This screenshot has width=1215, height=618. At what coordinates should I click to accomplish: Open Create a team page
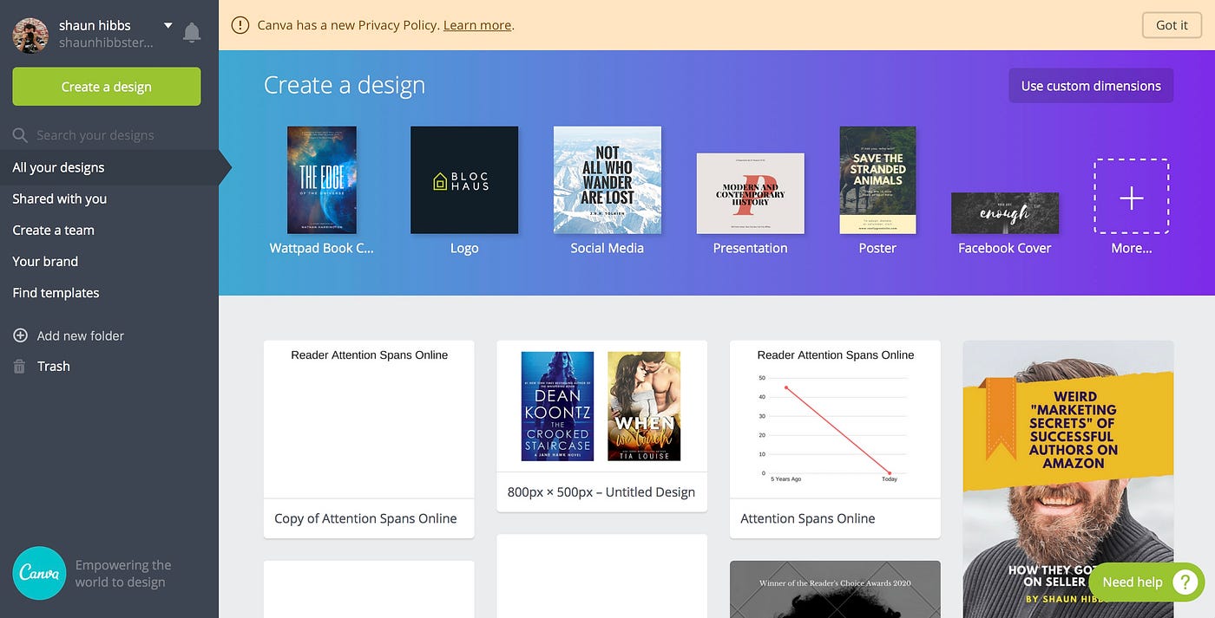54,230
